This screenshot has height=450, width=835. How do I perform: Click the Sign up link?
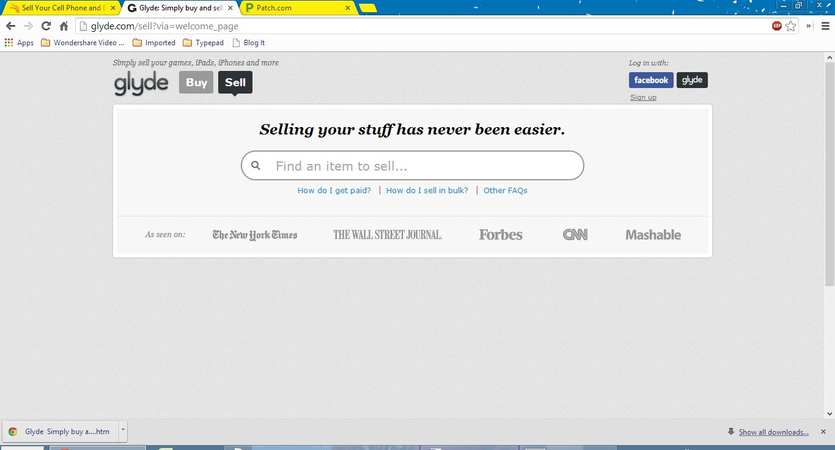643,97
